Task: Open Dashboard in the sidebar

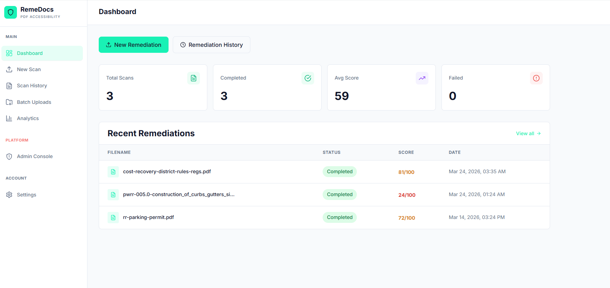Action: [x=42, y=53]
